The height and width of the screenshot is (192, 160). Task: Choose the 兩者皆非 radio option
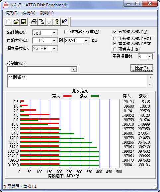coord(115,49)
